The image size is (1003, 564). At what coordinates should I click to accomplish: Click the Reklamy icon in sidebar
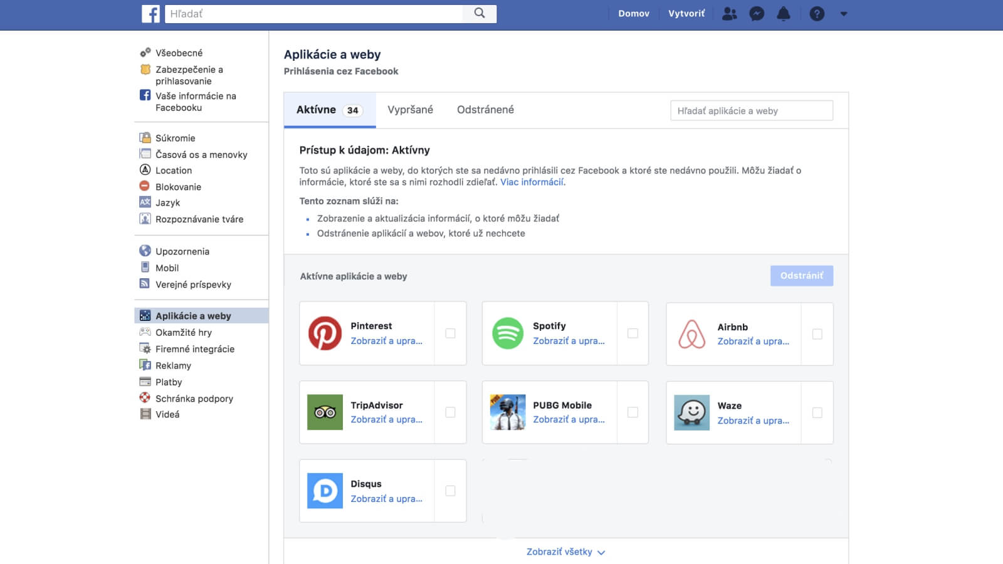[145, 365]
